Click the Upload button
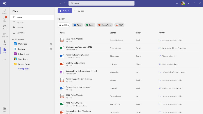Image resolution: width=203 pixels, height=114 pixels. [x=79, y=11]
